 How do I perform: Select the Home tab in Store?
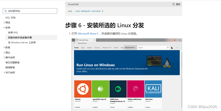coord(76,48)
